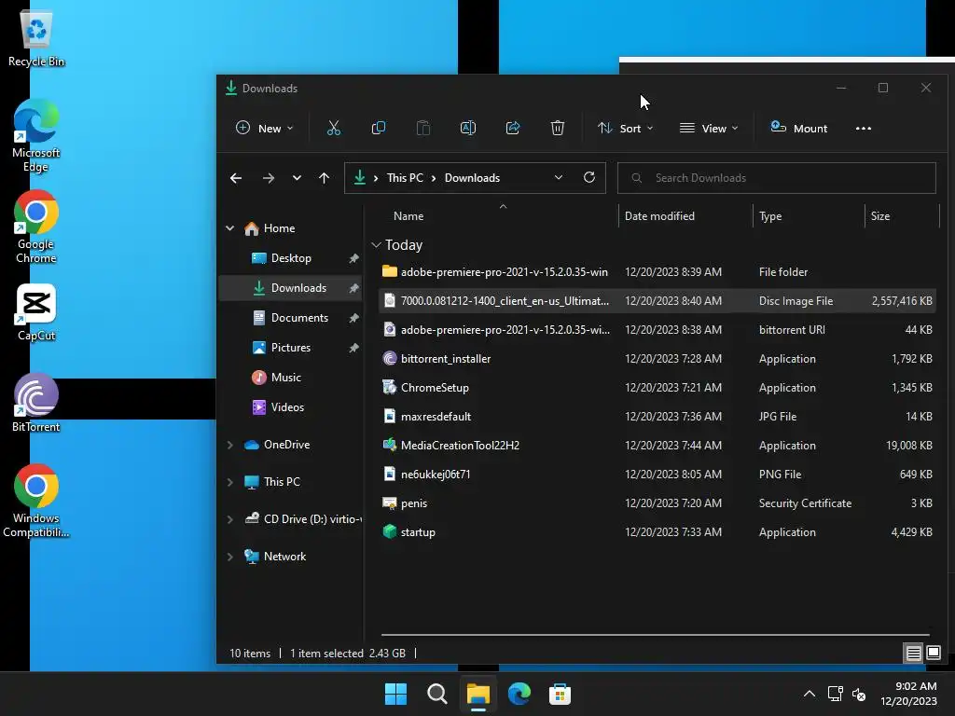Click the Paste clipboard icon
The image size is (955, 716).
422,128
